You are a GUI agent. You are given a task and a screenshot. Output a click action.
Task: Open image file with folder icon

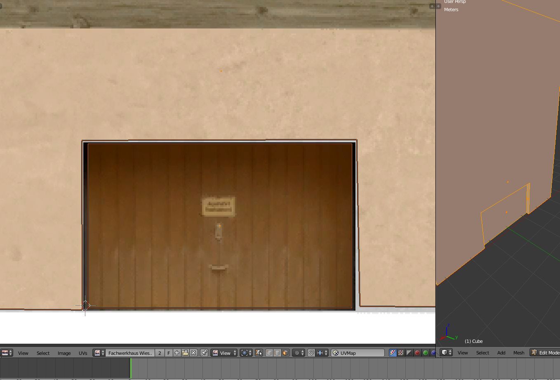tap(185, 353)
